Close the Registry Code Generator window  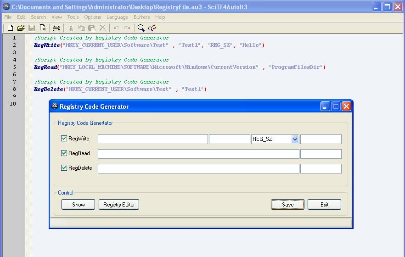(x=346, y=106)
